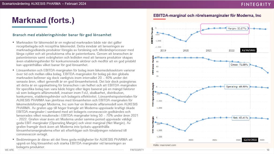Click the 'Marknad (forts.)' slide title
The image size is (274, 154).
pos(43,20)
